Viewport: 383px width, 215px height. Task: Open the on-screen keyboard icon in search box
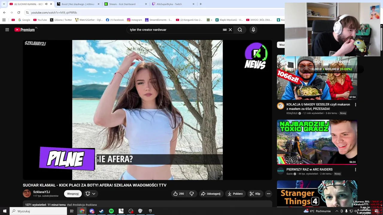coord(225,30)
